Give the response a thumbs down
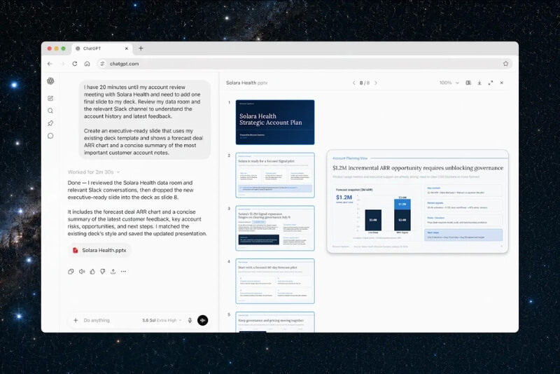560x374 pixels. coord(103,272)
